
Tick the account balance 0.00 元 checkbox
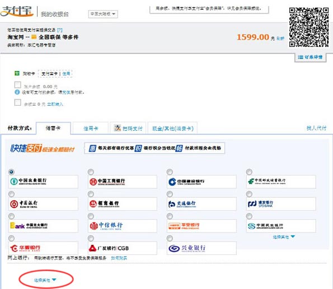(17, 85)
